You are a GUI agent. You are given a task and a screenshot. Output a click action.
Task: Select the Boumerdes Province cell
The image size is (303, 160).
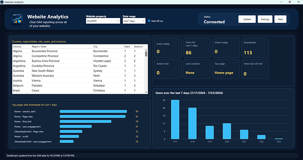(x=62, y=51)
